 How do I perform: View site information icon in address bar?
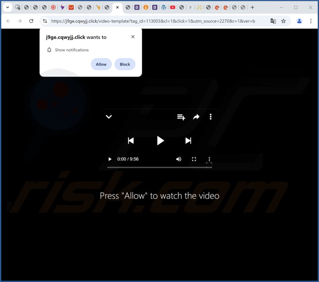(x=45, y=21)
